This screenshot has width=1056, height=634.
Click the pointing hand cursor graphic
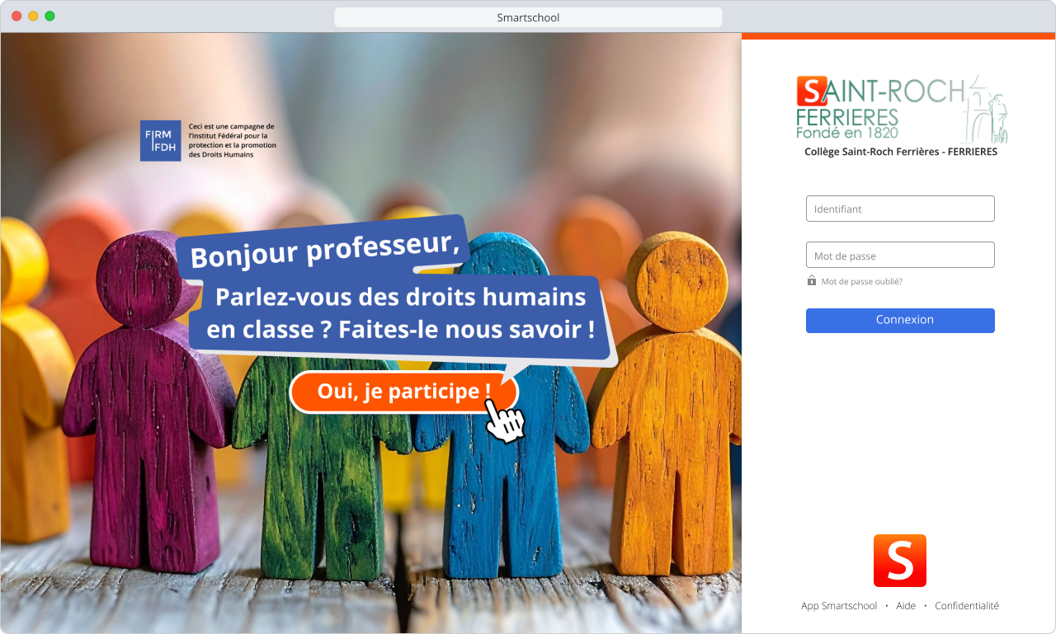click(x=504, y=420)
